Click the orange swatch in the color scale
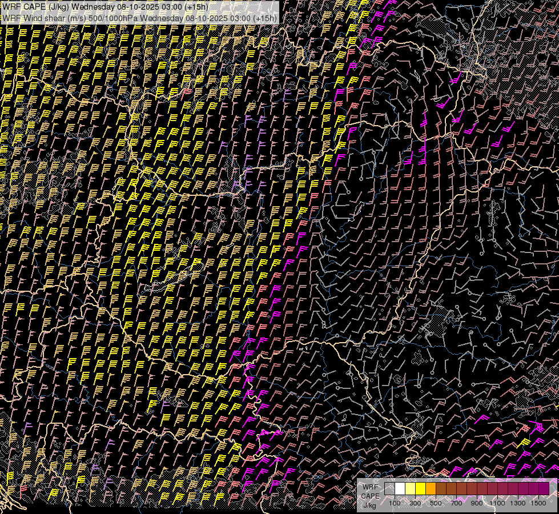Viewport: 559px width, 514px height. 431,488
